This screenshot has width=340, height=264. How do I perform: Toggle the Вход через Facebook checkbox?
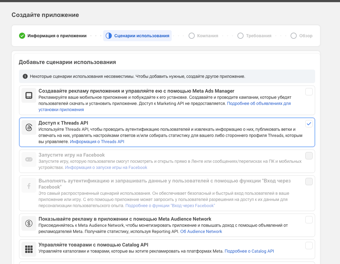pyautogui.click(x=309, y=182)
